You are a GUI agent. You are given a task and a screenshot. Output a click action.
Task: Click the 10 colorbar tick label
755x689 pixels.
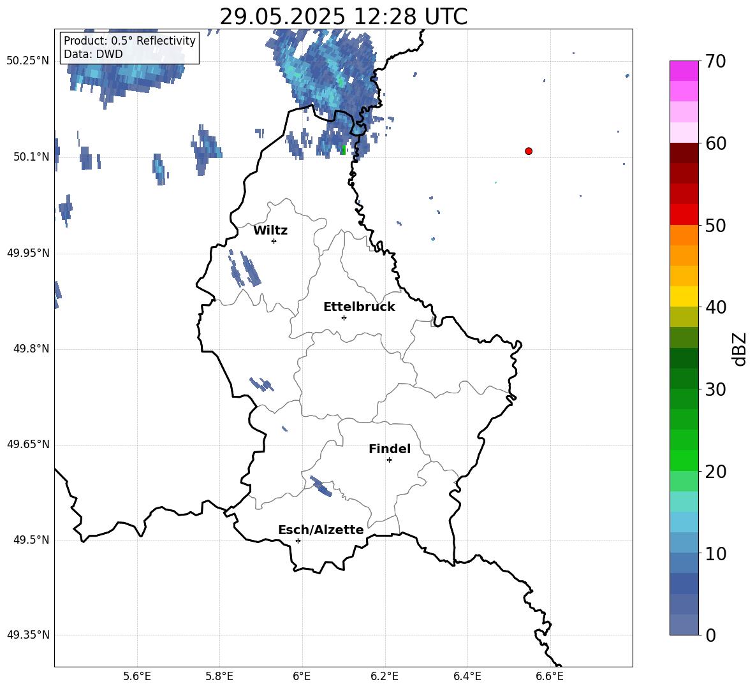715,553
